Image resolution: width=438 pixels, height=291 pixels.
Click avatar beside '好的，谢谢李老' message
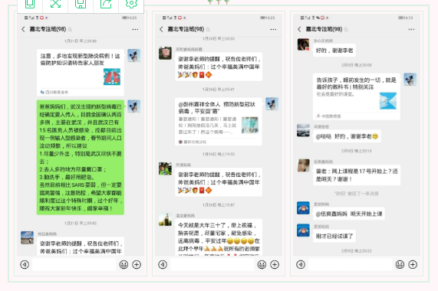[303, 44]
